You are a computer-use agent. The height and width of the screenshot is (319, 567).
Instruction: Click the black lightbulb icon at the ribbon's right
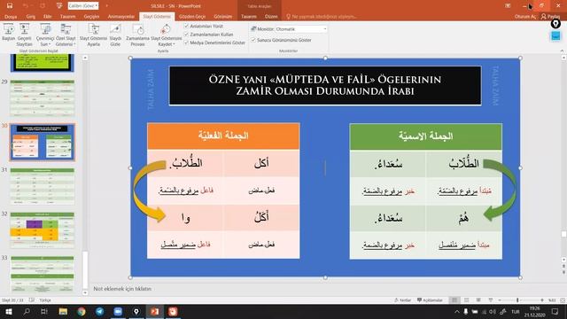(555, 24)
